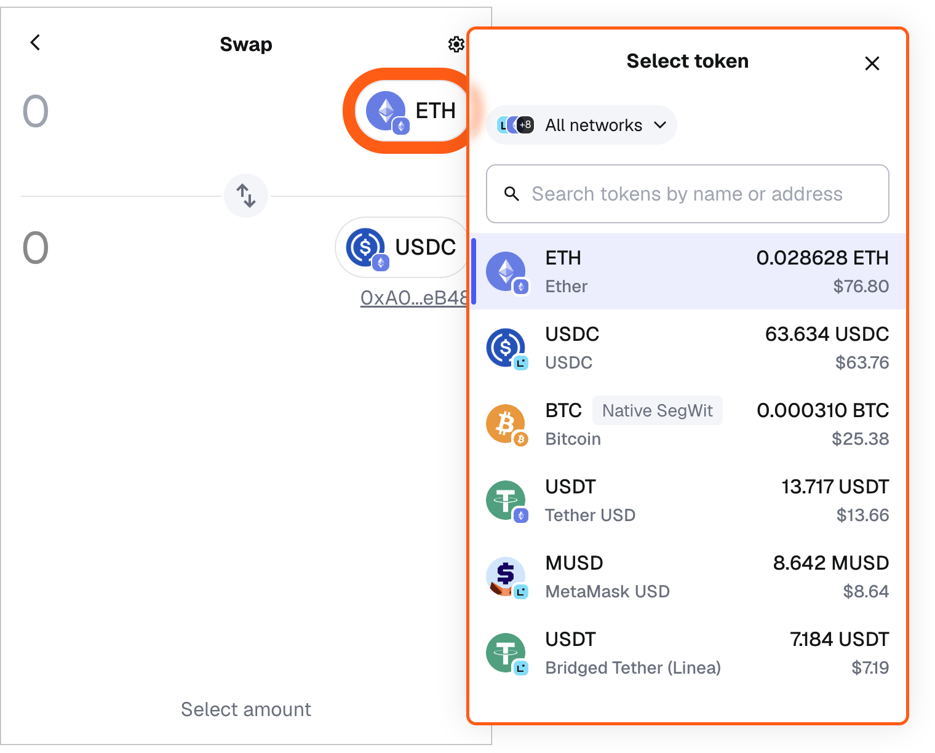Screen dimensions: 935x753
Task: Click the Bitcoin logo icon
Action: (506, 424)
